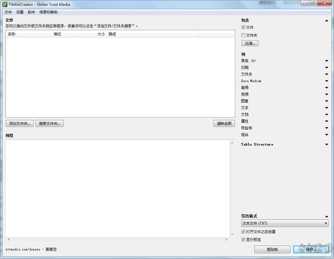The width and height of the screenshot is (334, 259).
Task: Click the 添加文件夹 button
Action: click(19, 123)
